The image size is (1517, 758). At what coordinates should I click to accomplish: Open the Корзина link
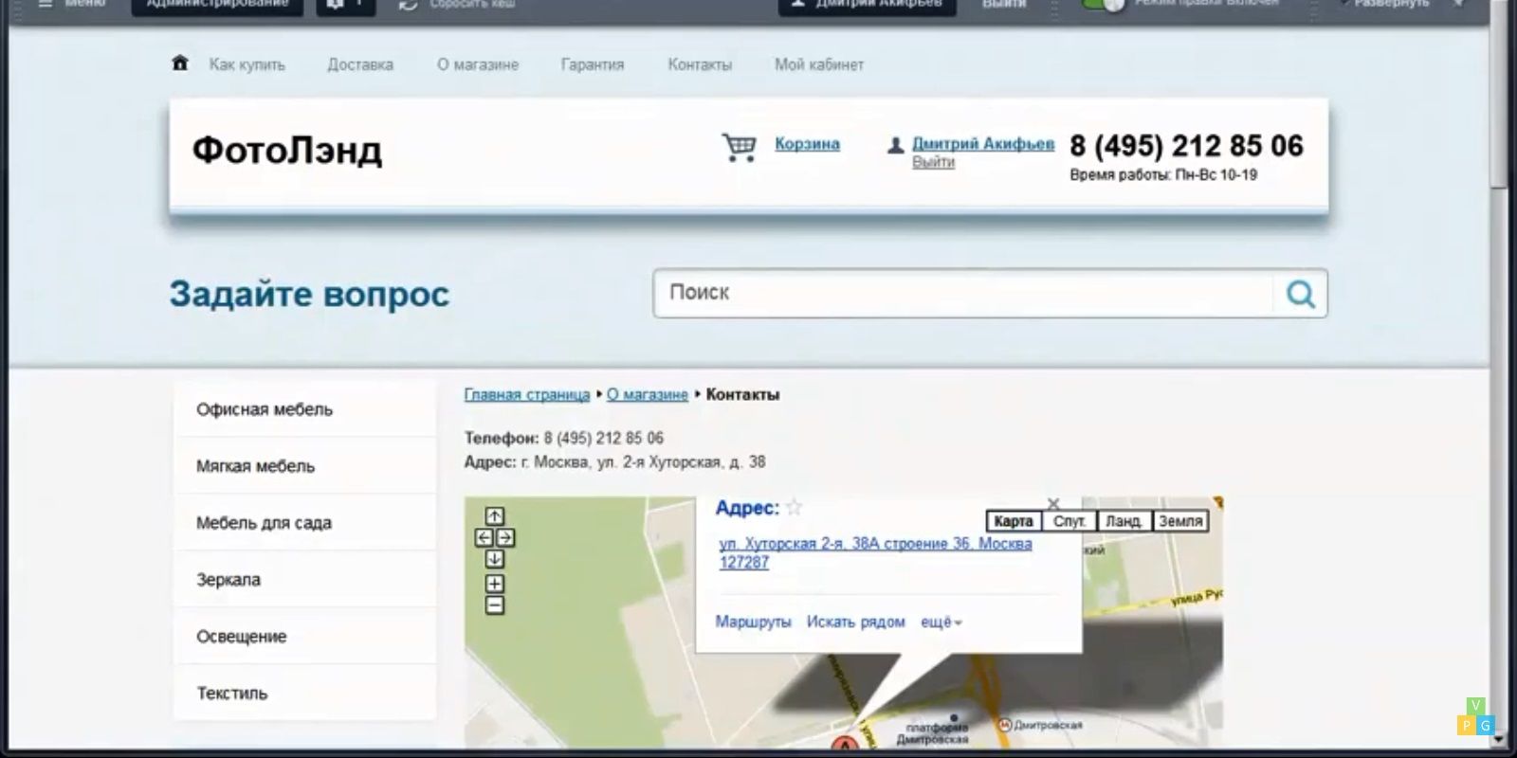807,143
